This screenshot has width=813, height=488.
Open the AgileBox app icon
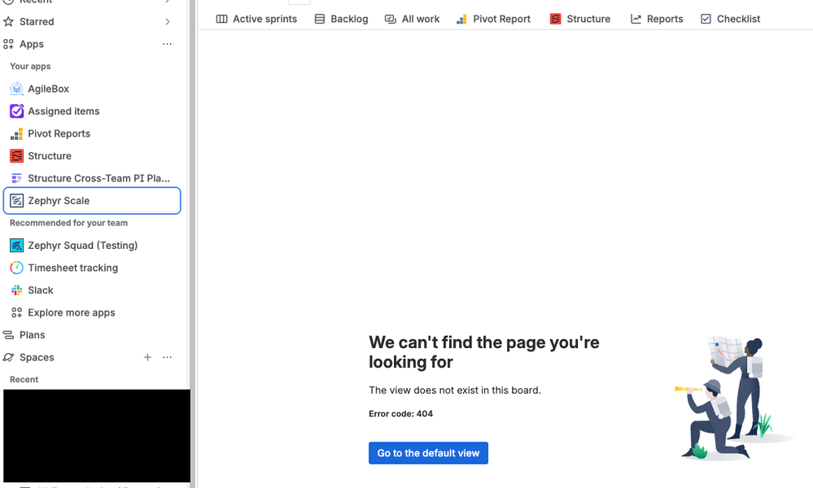click(17, 89)
